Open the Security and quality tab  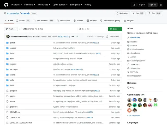pos(110,21)
